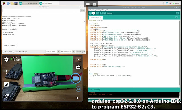Screen dimensions: 182x110
Task: Click the taskbar clock showing 00:03
Action: [177, 3]
